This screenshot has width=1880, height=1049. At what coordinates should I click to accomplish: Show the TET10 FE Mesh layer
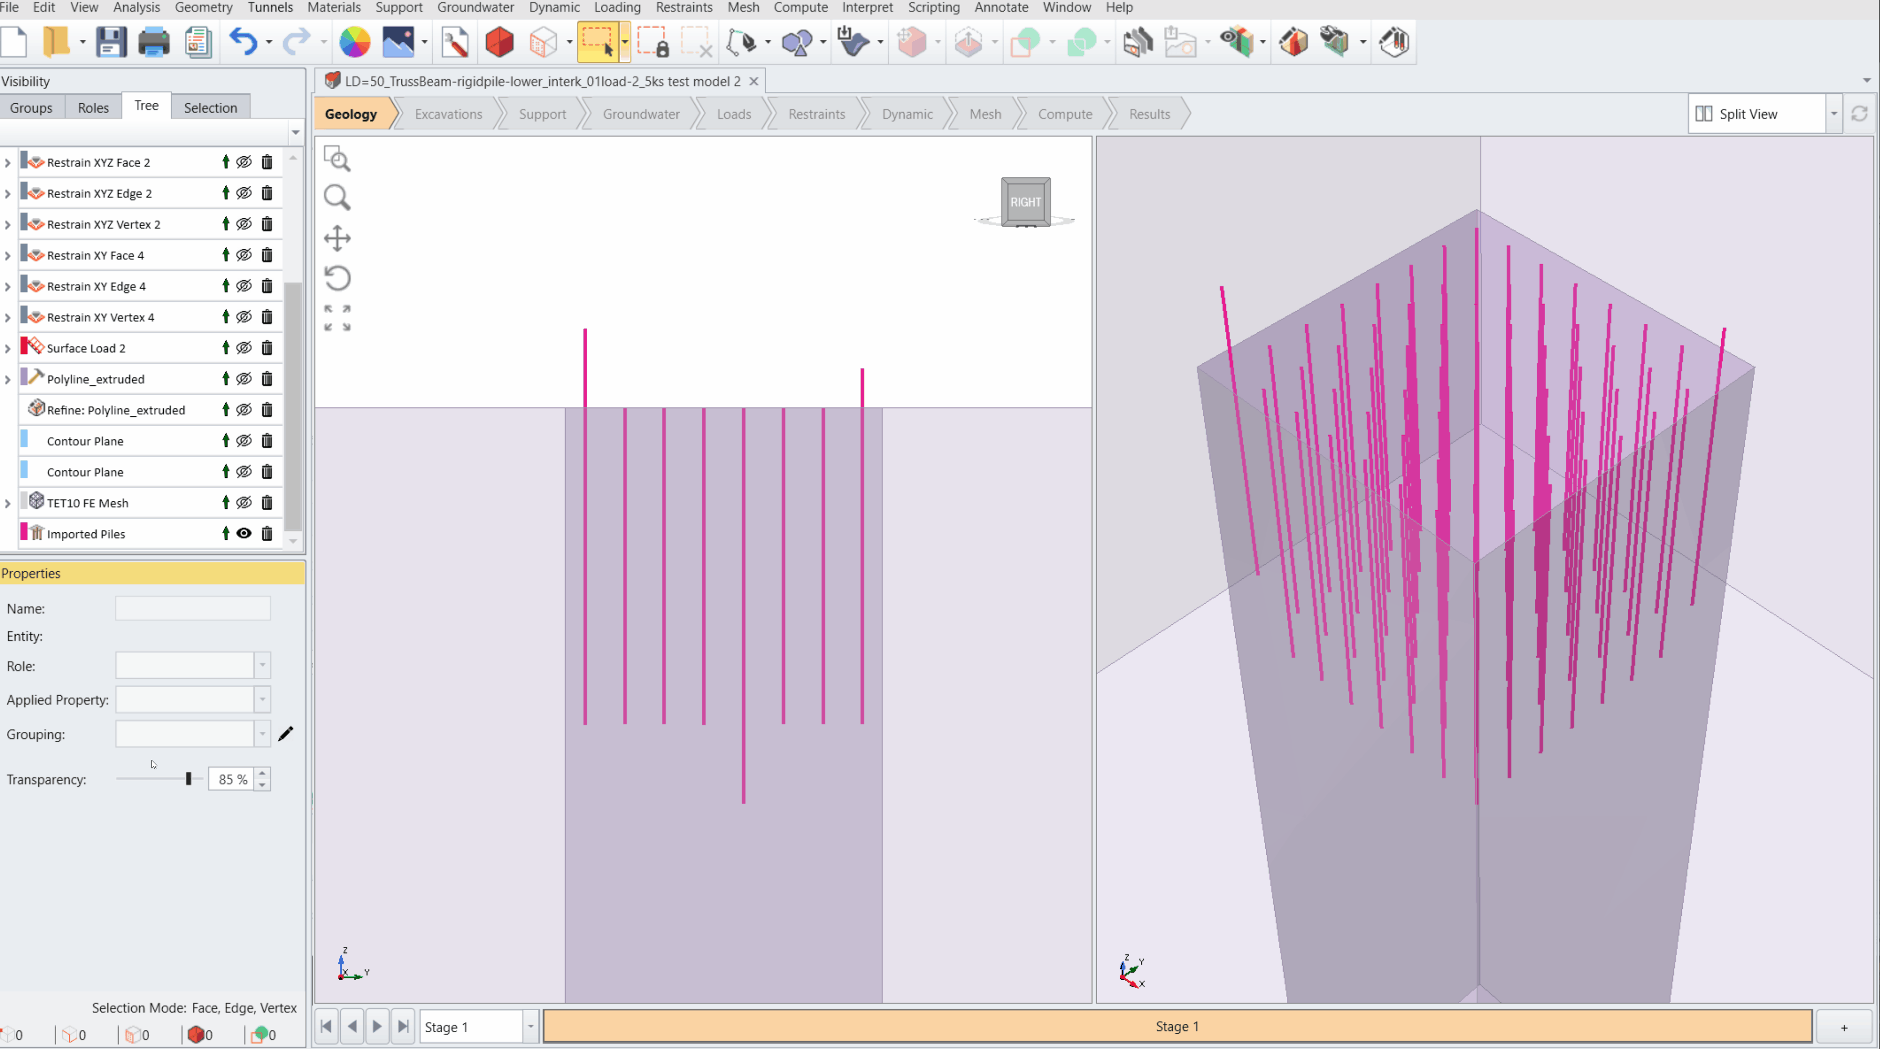click(244, 502)
